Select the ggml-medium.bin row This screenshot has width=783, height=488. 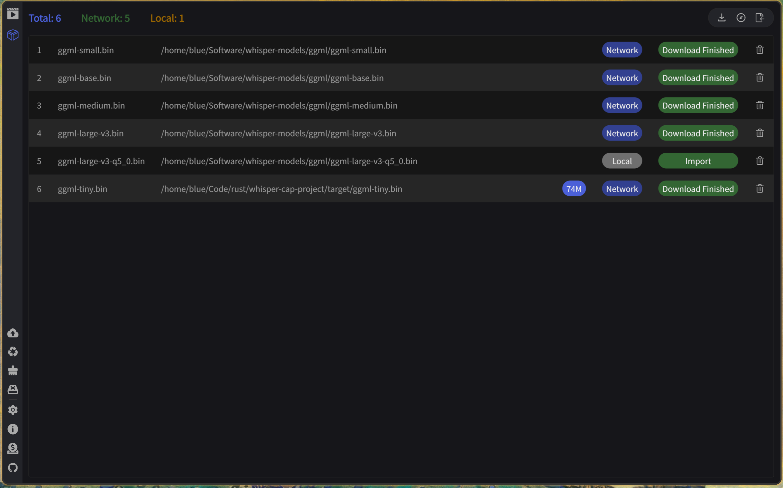[x=91, y=105]
